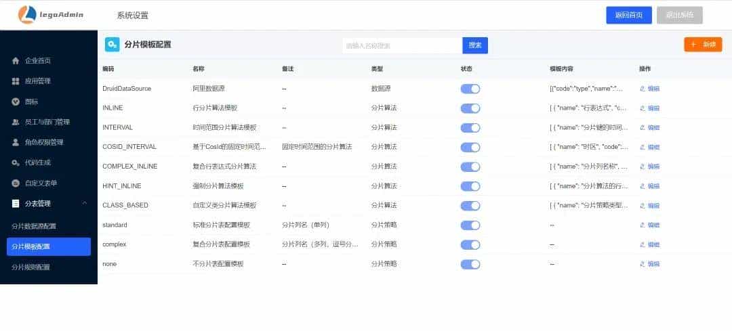Toggle status switch for INLINE row
Viewport: 732px width, 331px height.
click(470, 108)
